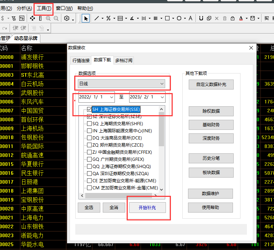Open the 分析(A) menu
This screenshot has width=274, height=250.
point(24,9)
